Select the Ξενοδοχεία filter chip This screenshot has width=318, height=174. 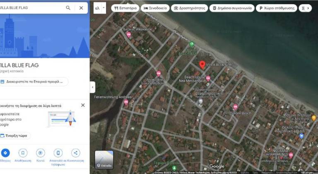pos(155,8)
